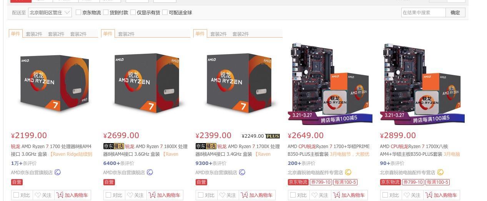Screen dimensions: 487x201
Task: Tick the 对比 checkbox for Ryzen 7 1700
Action: click(x=16, y=195)
